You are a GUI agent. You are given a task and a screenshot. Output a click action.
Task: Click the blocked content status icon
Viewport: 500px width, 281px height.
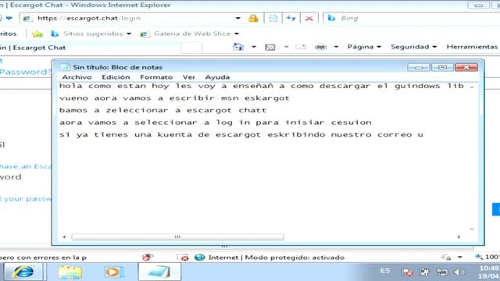tap(183, 257)
